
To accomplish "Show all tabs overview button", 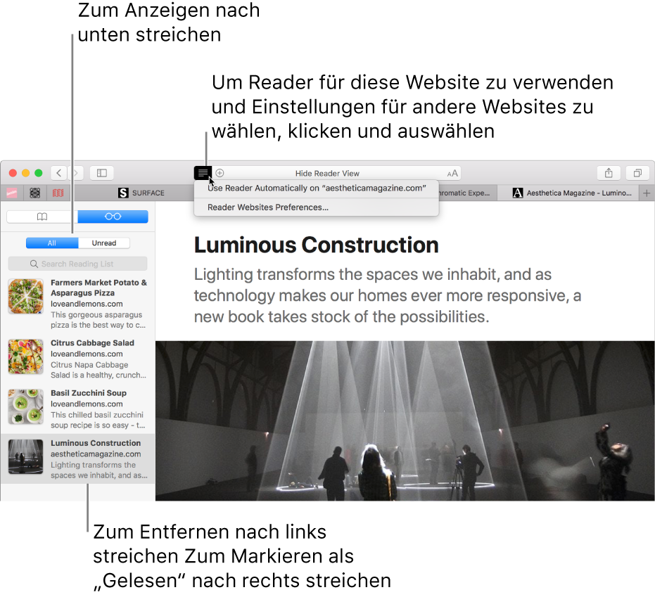I will (637, 173).
